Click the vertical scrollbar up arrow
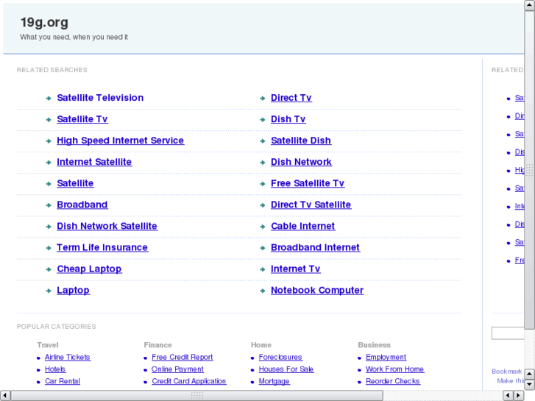 (x=530, y=5)
